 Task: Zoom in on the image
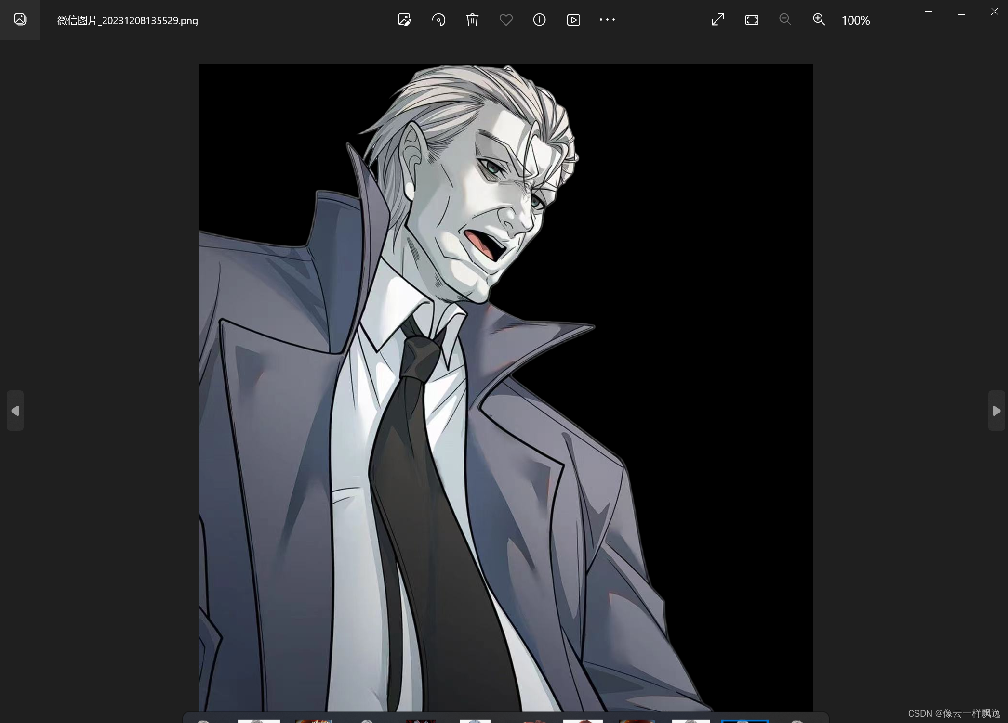pos(819,20)
